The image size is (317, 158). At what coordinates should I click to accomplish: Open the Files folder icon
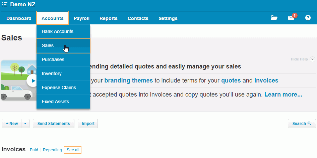click(x=274, y=18)
